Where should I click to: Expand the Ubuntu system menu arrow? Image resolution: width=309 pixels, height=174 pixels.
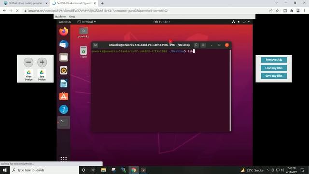click(249, 22)
